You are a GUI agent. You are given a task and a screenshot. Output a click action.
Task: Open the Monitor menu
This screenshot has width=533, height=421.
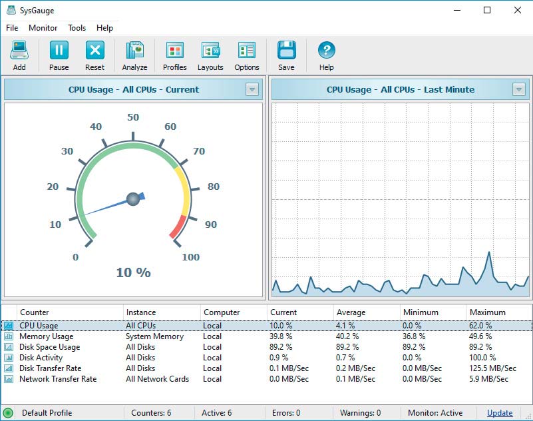click(x=43, y=28)
